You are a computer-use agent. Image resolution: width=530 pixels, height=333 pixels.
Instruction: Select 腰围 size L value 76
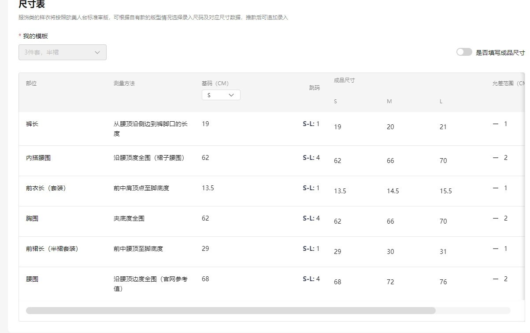pos(443,282)
